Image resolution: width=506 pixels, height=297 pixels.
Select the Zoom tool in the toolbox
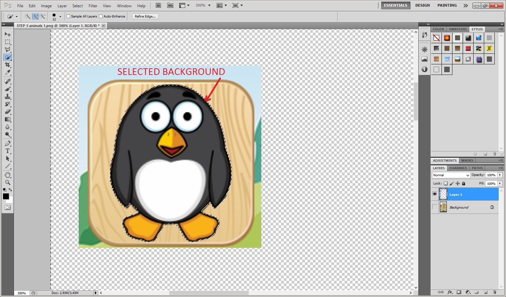click(8, 182)
